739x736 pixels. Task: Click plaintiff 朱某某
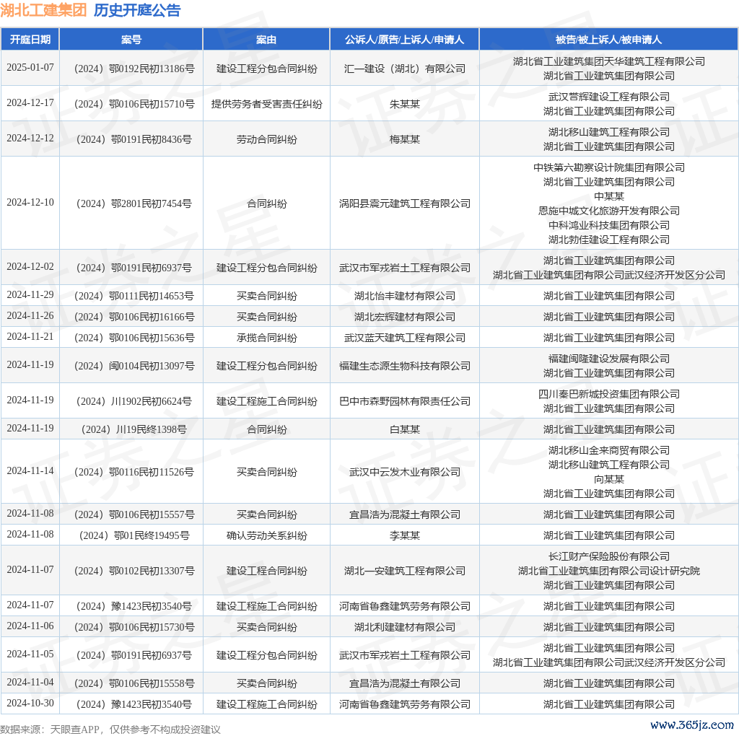click(404, 104)
